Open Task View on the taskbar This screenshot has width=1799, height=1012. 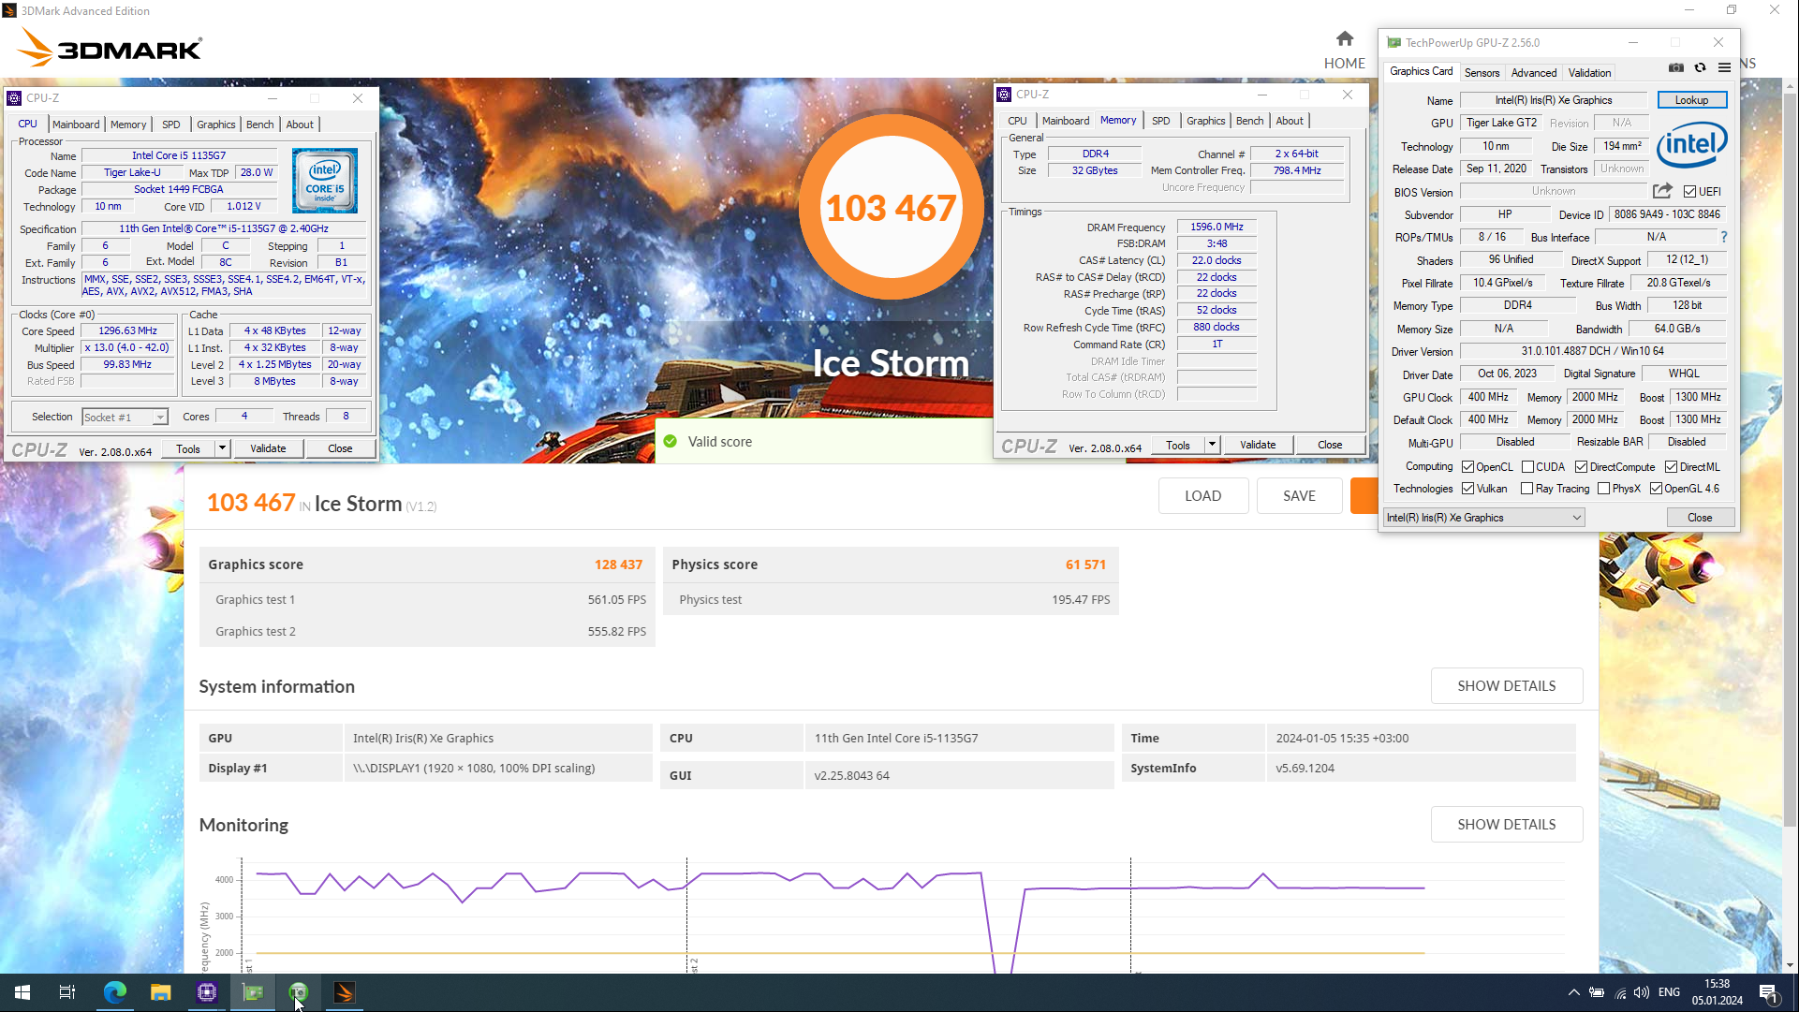tap(67, 992)
